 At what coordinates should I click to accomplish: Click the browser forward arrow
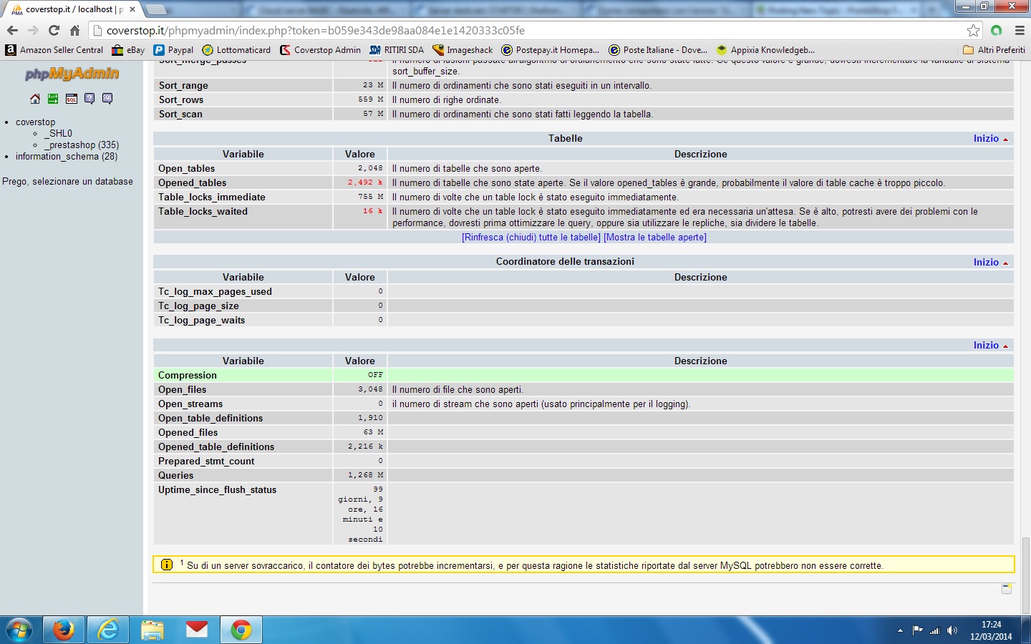(x=33, y=31)
